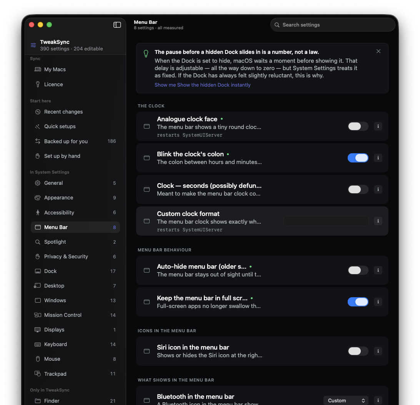Open Recent changes section

[75, 112]
